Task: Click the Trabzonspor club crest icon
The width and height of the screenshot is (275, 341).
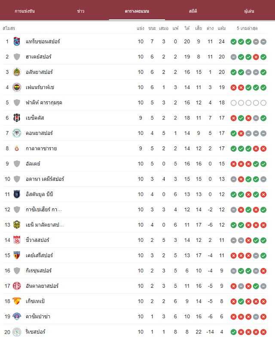Action: point(17,42)
